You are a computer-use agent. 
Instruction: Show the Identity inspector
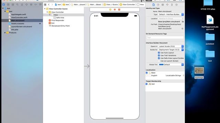(163, 5)
